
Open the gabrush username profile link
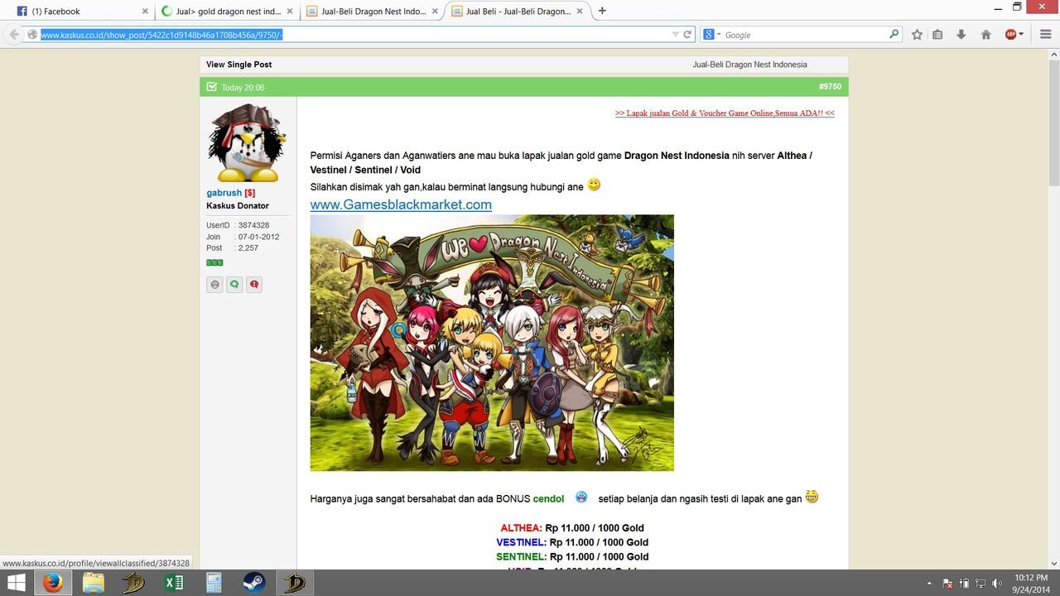point(224,193)
